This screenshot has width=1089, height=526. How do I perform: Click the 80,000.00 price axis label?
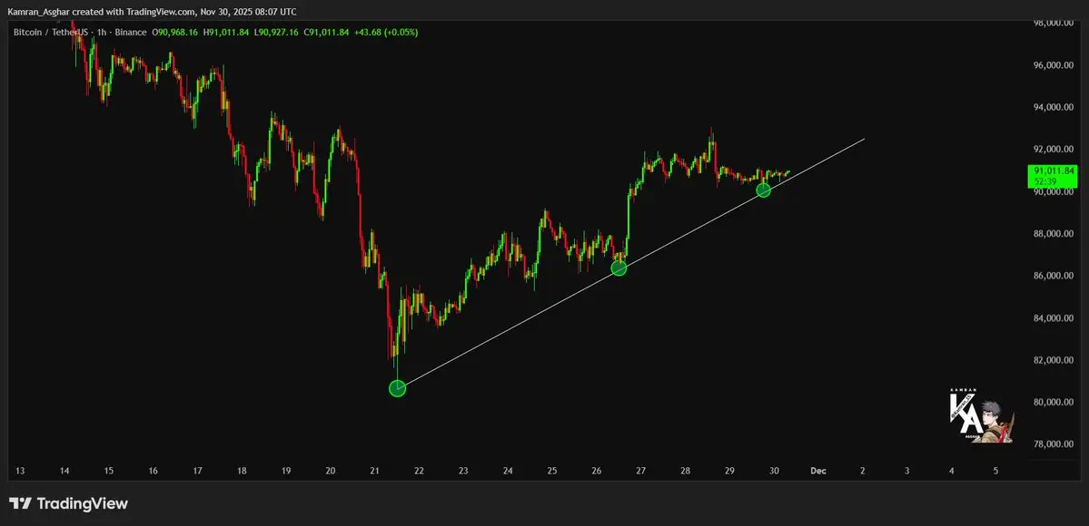(x=1054, y=403)
